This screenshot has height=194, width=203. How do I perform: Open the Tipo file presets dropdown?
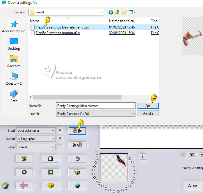[x=96, y=113]
